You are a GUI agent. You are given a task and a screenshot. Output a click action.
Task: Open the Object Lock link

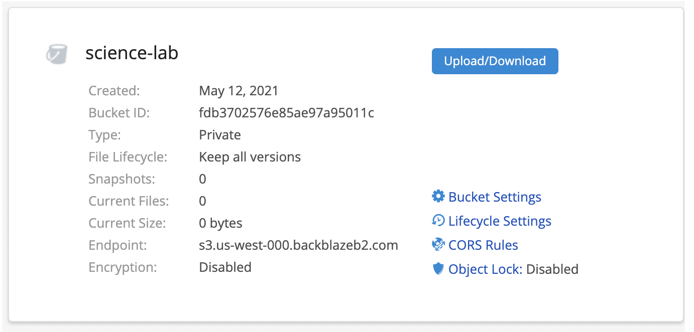[485, 269]
